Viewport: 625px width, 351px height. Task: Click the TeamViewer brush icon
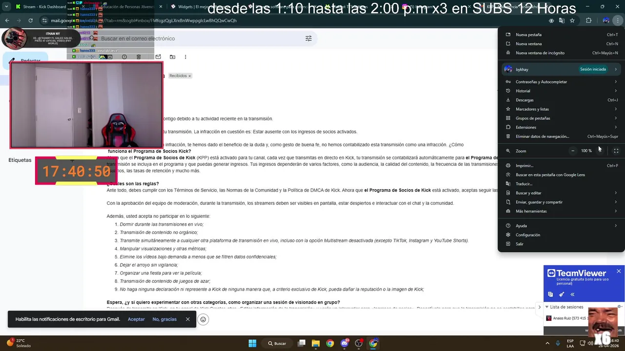pyautogui.click(x=562, y=294)
